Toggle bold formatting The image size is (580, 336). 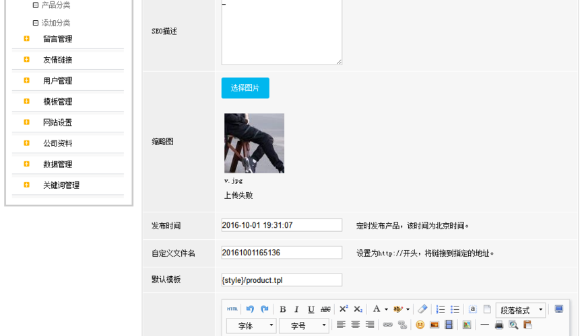(283, 309)
